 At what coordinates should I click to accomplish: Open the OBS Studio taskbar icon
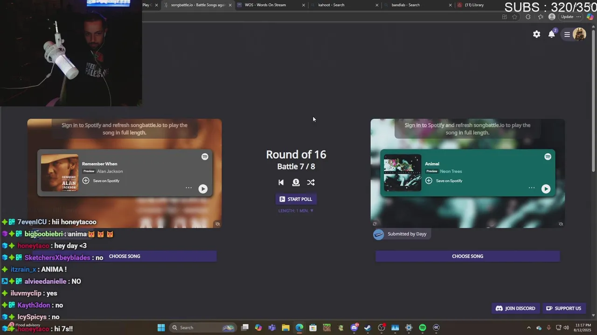click(x=382, y=328)
